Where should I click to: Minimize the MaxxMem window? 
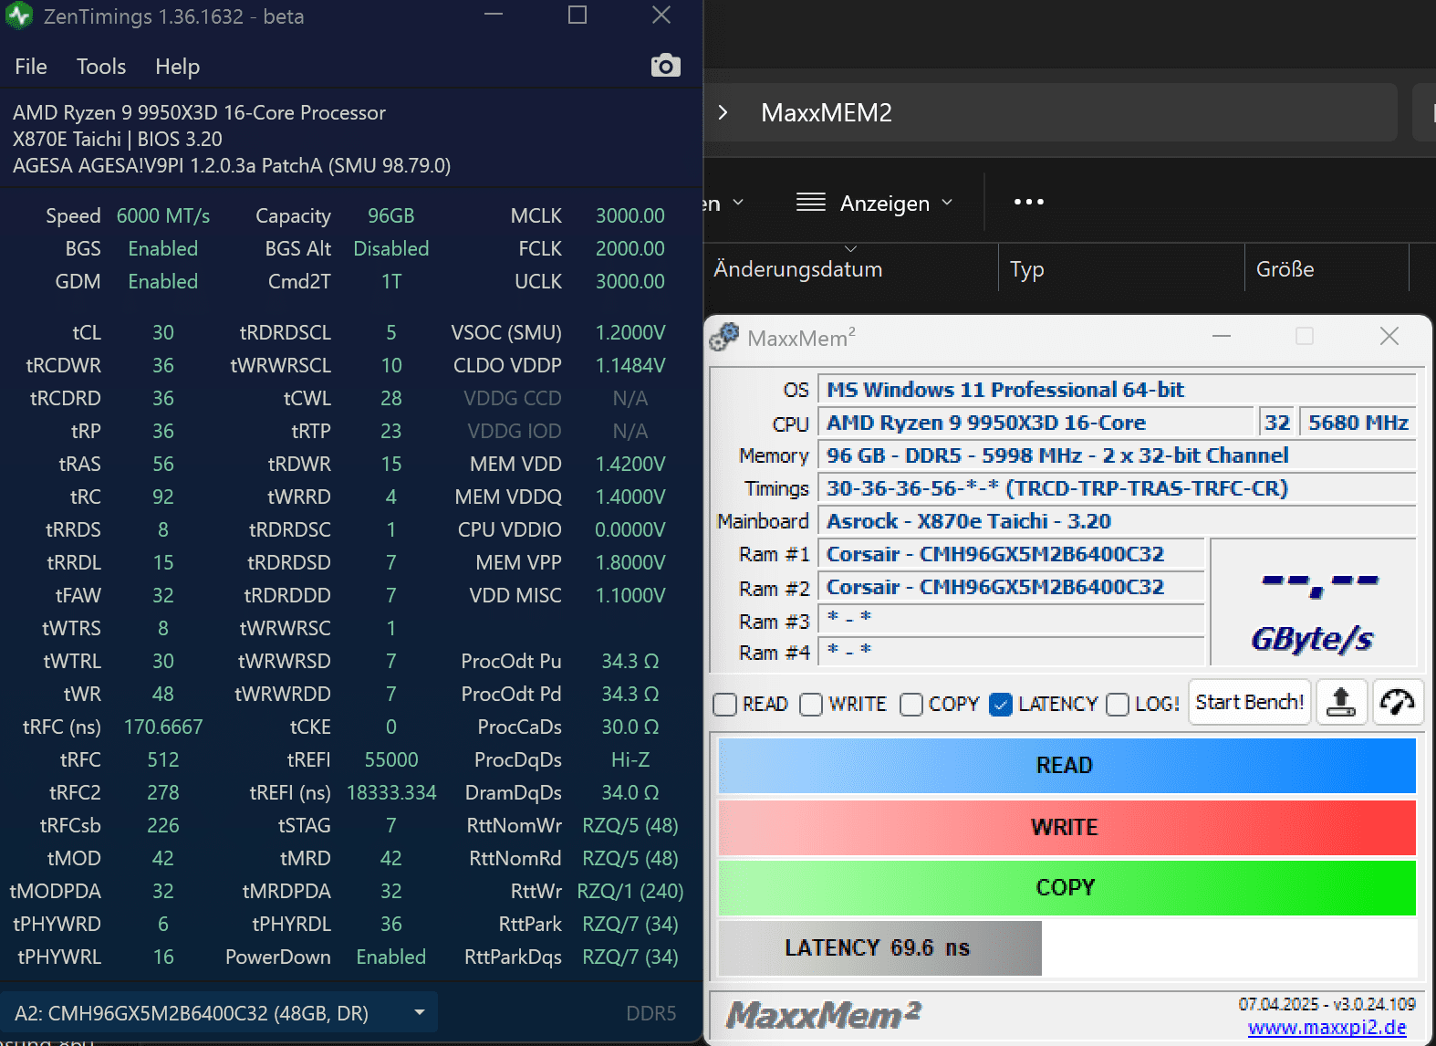coord(1222,336)
